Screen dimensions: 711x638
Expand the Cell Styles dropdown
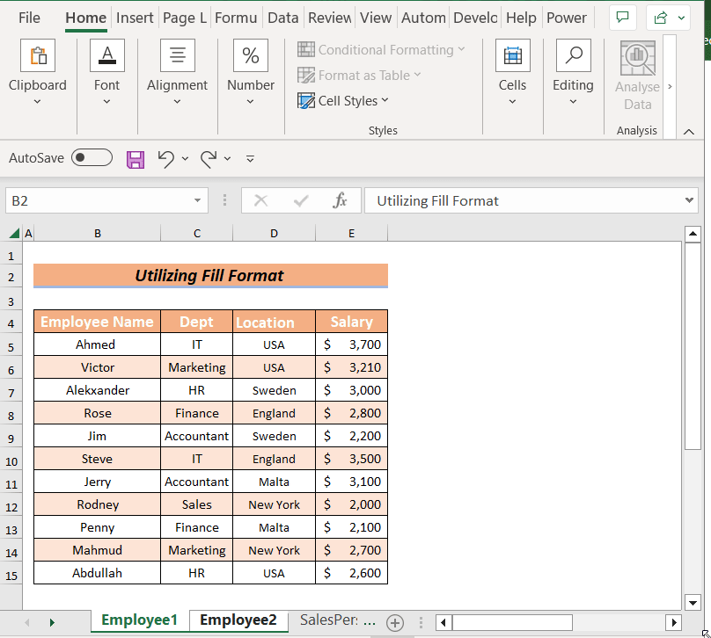343,101
